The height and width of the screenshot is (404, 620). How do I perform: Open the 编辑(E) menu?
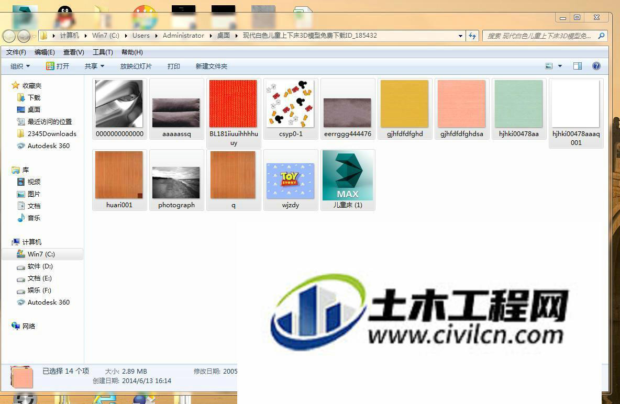pyautogui.click(x=45, y=52)
